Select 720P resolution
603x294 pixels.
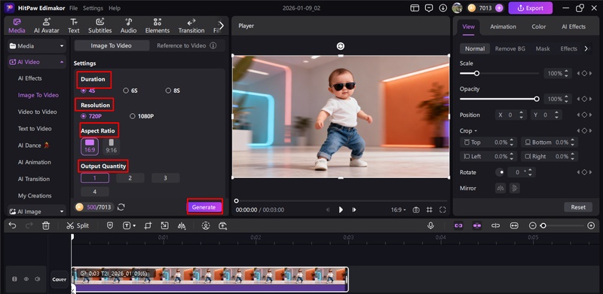(91, 116)
